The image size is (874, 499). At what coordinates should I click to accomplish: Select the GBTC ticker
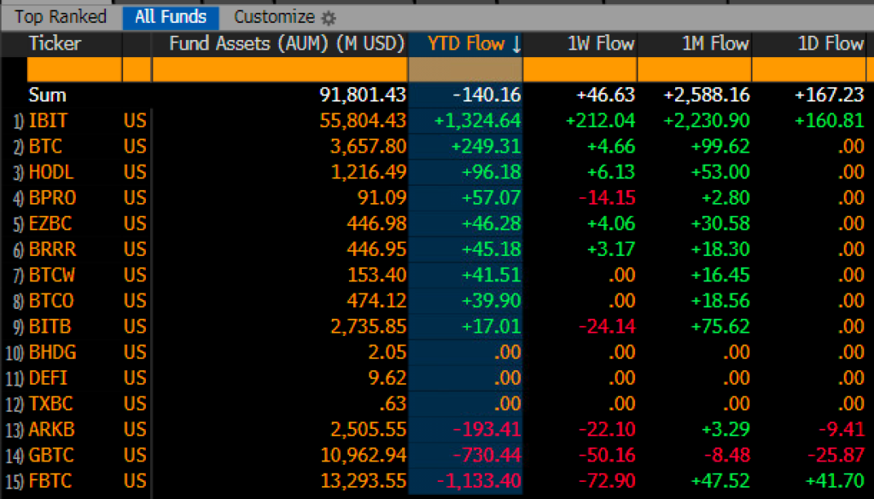click(51, 455)
